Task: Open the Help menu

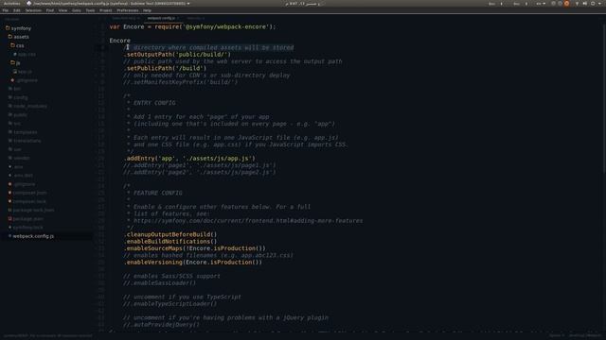Action: 147,10
